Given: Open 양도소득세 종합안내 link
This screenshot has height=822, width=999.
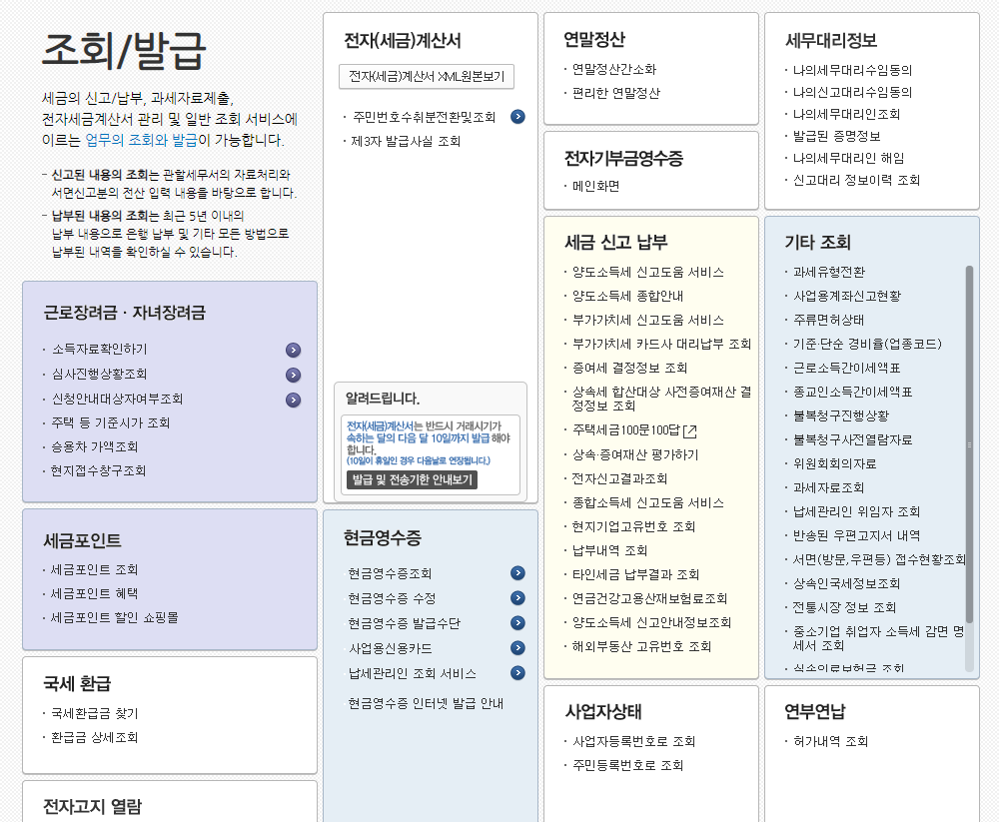Looking at the screenshot, I should [627, 297].
